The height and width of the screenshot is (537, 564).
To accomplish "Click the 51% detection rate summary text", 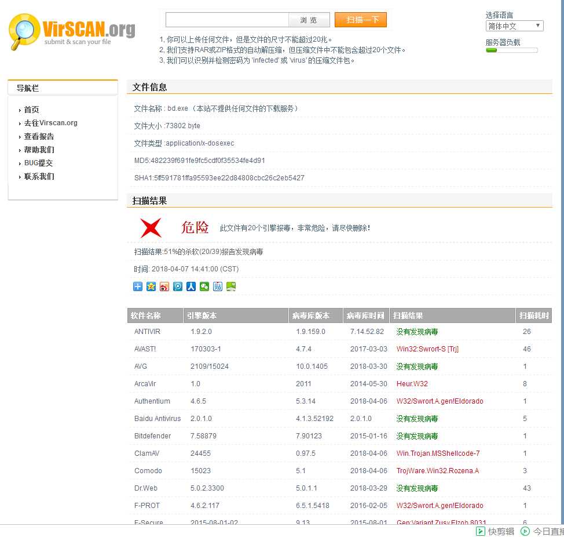I will click(199, 252).
